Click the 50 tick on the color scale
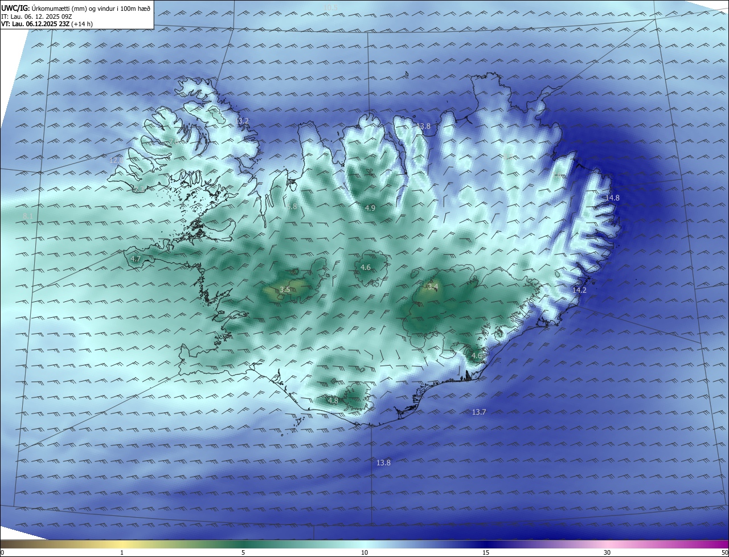Image resolution: width=729 pixels, height=557 pixels. pyautogui.click(x=724, y=552)
